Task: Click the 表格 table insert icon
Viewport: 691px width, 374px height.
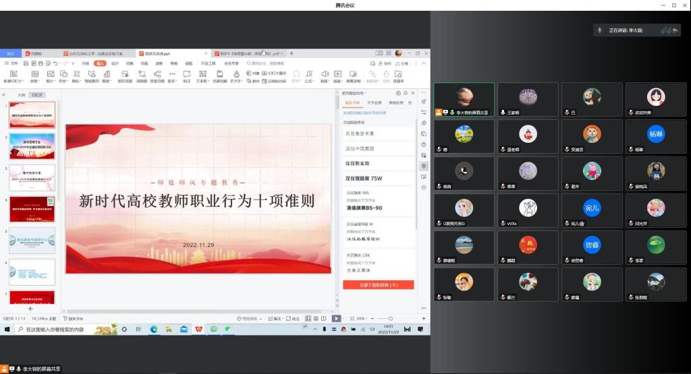Action: coord(34,73)
